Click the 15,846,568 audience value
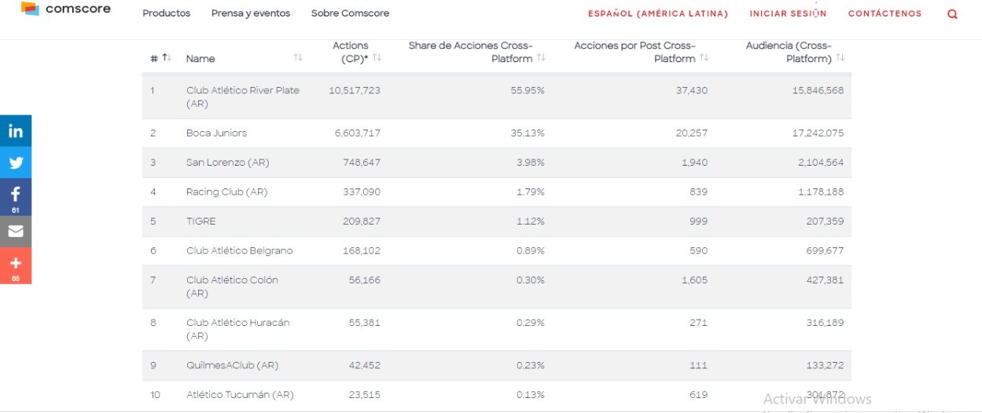 [x=818, y=90]
